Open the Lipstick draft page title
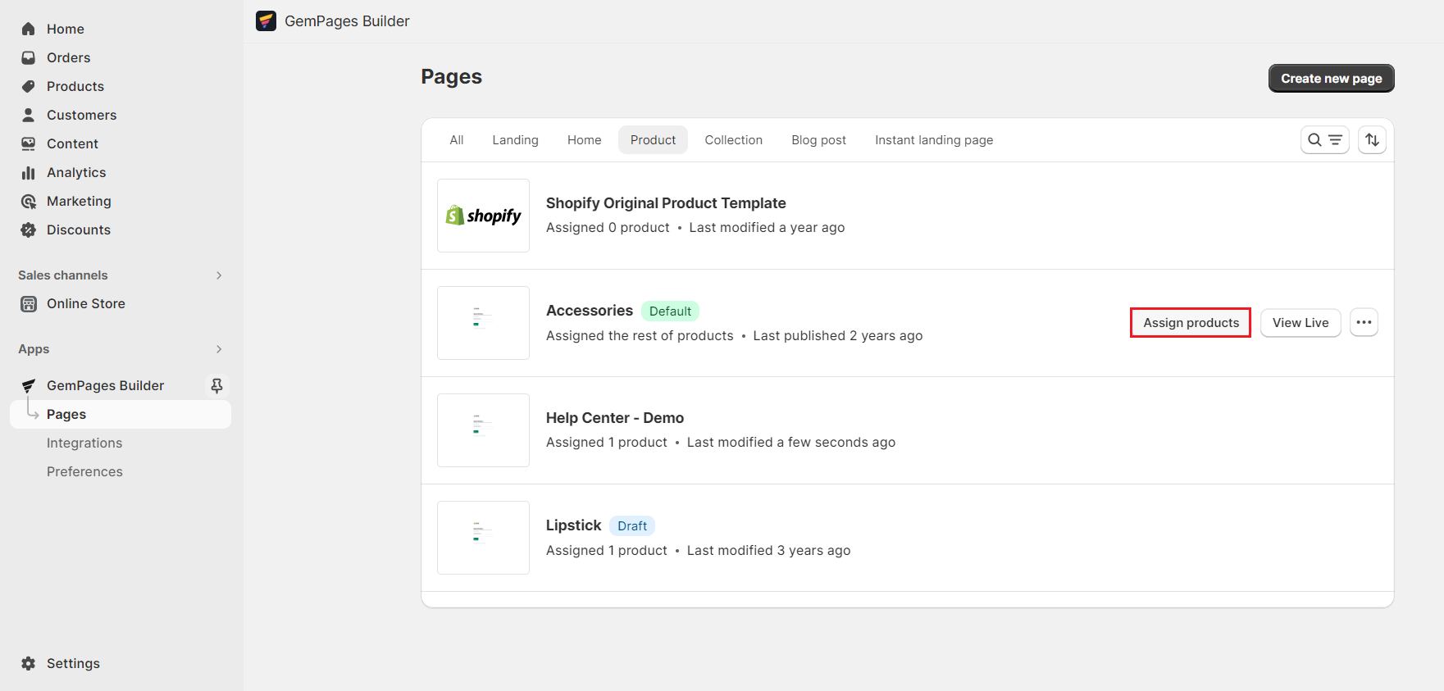This screenshot has width=1444, height=691. pyautogui.click(x=573, y=525)
